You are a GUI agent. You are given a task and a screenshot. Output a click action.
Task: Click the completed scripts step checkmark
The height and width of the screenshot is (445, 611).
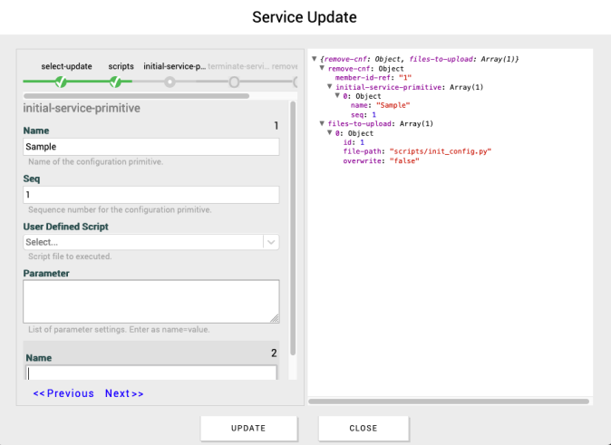[x=116, y=82]
